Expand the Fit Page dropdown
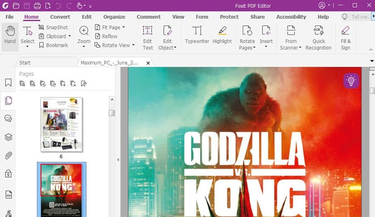375x217 pixels. (x=123, y=27)
